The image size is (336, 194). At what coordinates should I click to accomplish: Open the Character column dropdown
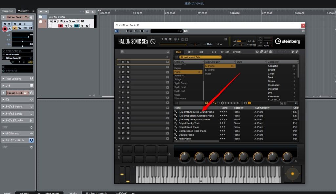coord(297,62)
